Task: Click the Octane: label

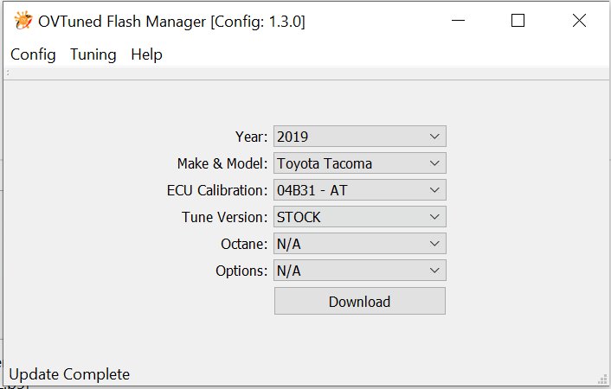Action: 244,244
